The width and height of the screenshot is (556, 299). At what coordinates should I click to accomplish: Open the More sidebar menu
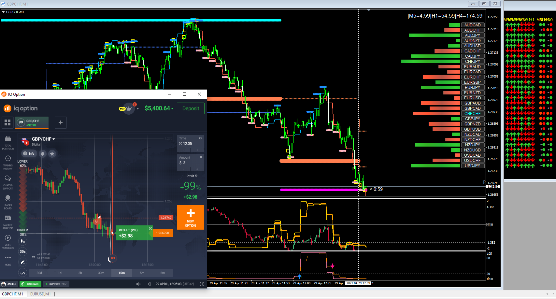[x=8, y=260]
